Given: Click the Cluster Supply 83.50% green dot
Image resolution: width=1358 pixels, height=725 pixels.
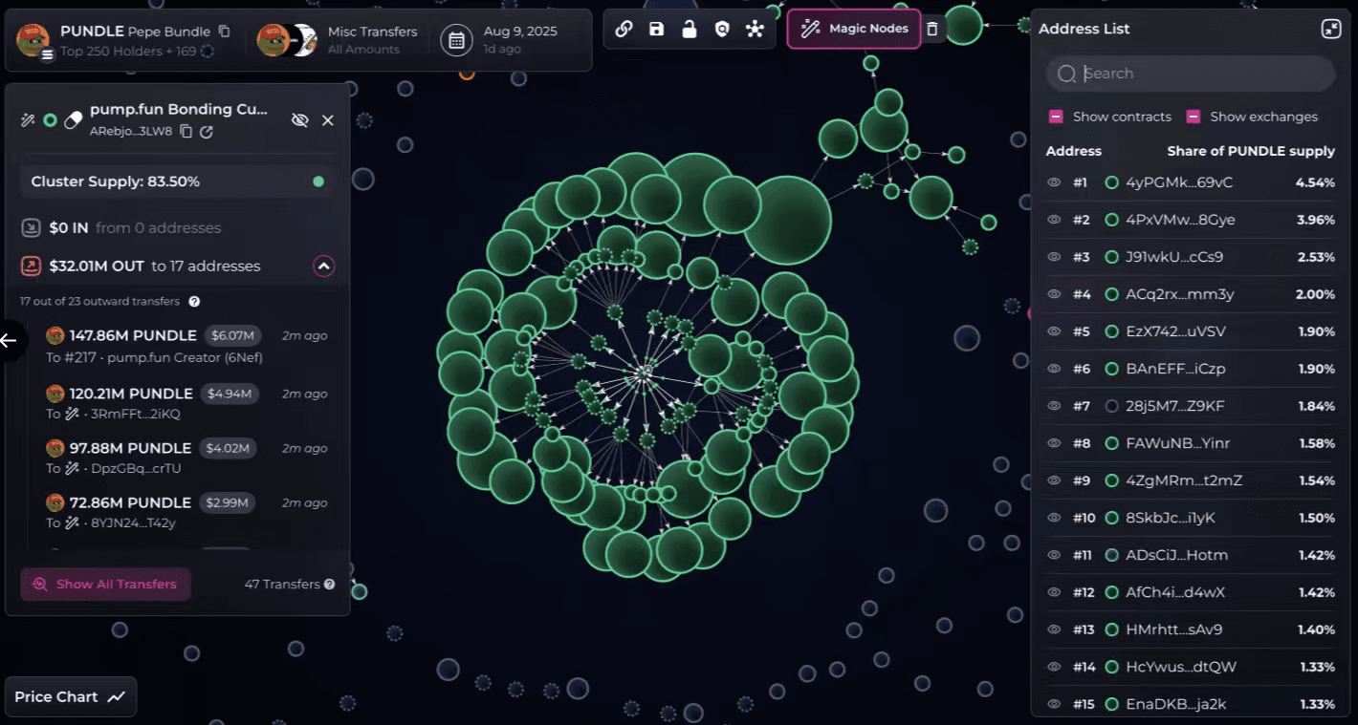Looking at the screenshot, I should [x=318, y=181].
